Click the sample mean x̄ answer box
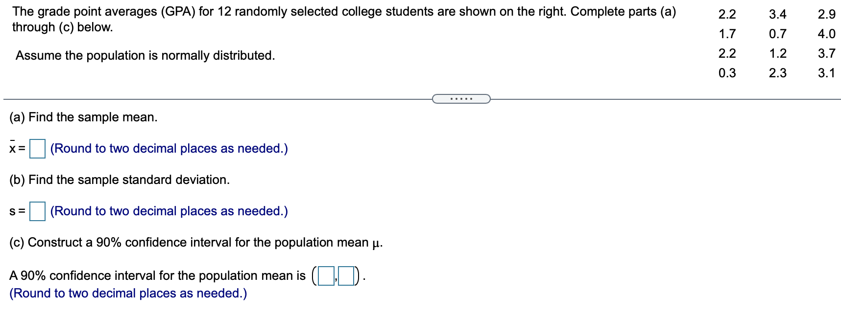This screenshot has height=318, width=841. 37,149
